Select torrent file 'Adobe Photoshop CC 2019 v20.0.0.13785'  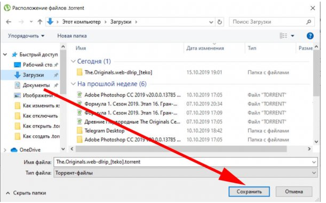(132, 95)
